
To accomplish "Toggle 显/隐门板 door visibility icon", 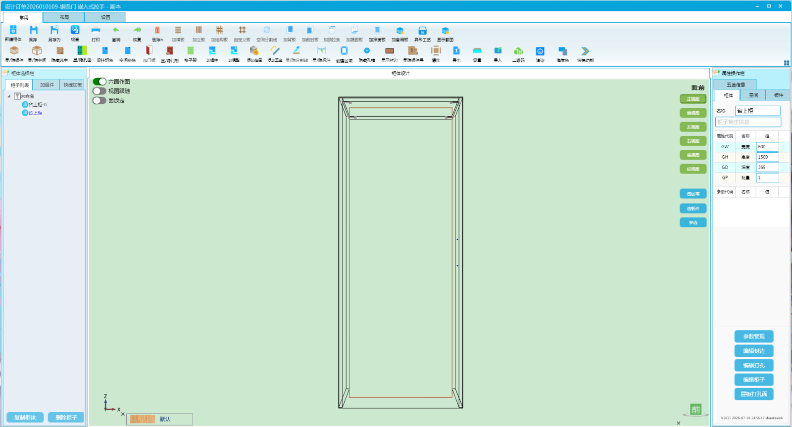I will tap(170, 50).
